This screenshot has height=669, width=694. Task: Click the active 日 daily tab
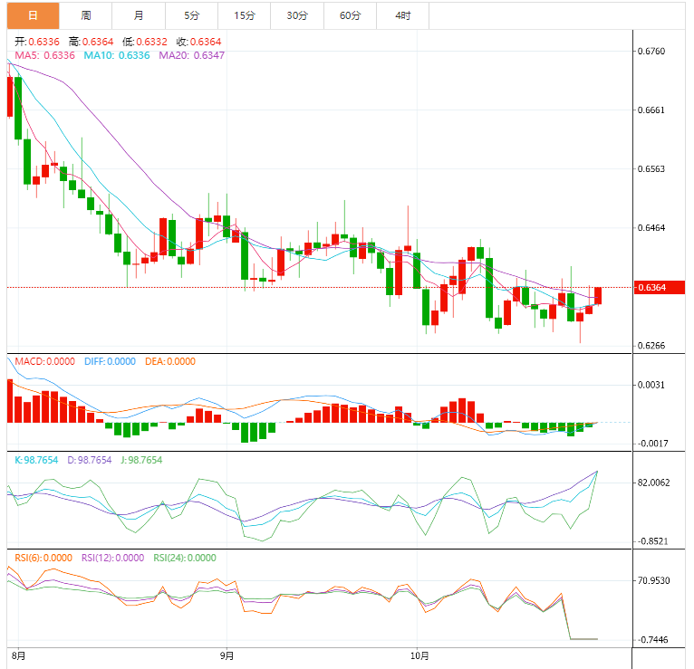tap(33, 15)
